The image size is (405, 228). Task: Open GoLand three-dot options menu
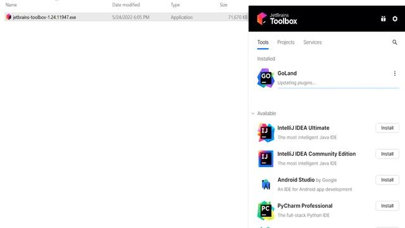[x=395, y=73]
